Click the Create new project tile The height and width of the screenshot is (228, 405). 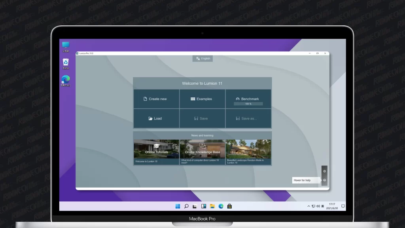click(156, 99)
